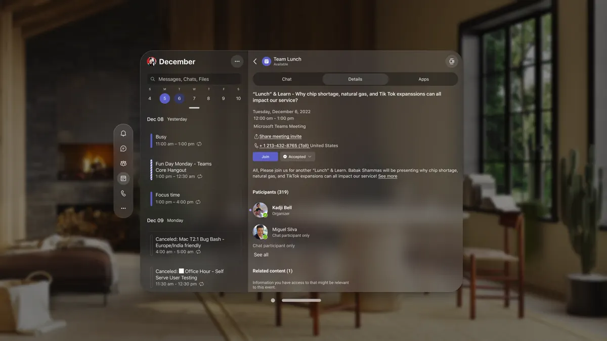Open the Calls phone icon in the sidebar
Viewport: 607px width, 341px height.
pos(123,193)
